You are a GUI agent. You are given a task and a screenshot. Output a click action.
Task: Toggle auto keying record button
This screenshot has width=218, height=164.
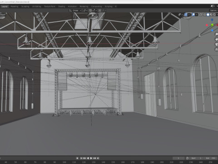coord(77,158)
